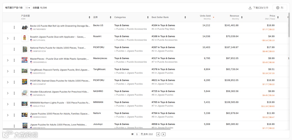The image size is (292, 140).
Task: Sort by Units Sold arrow
Action: click(213, 17)
